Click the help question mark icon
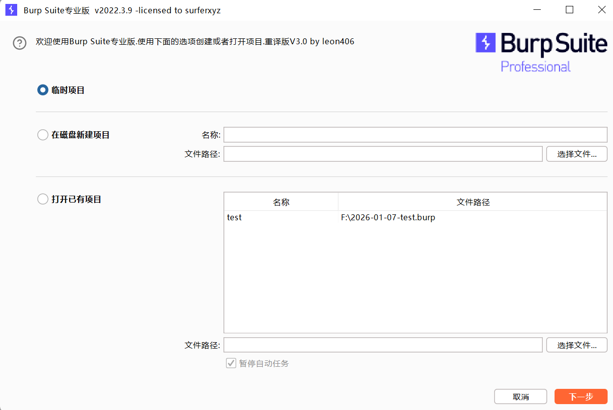Screen dimensions: 613x410 point(20,43)
